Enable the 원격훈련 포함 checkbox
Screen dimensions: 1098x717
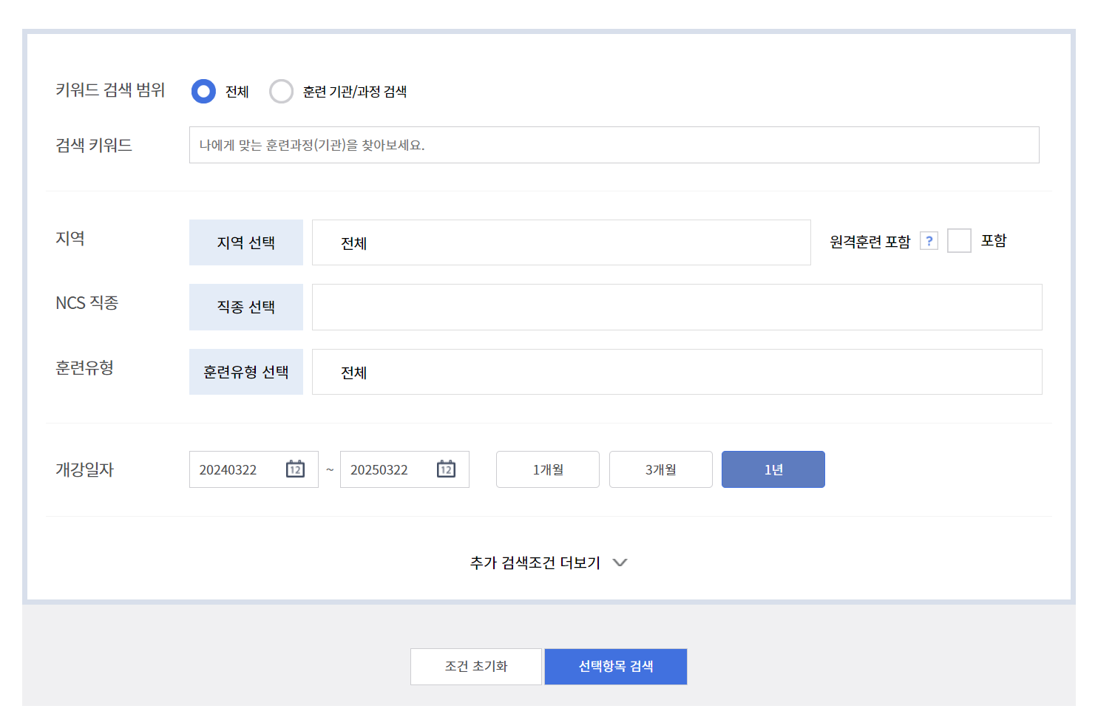[959, 240]
